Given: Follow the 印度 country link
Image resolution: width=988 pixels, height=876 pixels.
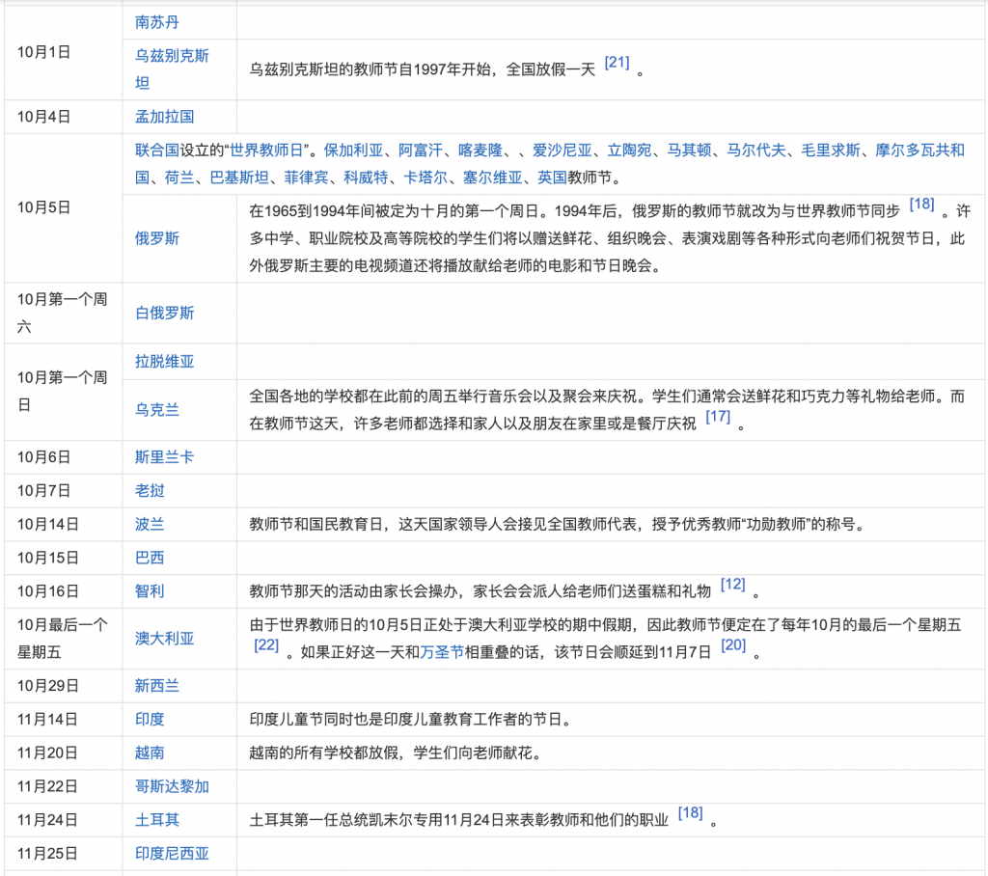Looking at the screenshot, I should click(150, 720).
